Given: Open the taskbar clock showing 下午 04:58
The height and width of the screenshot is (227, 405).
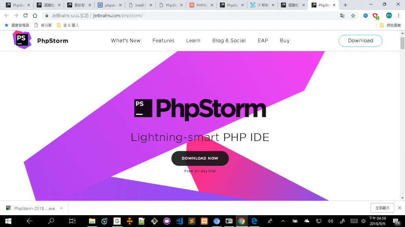Looking at the screenshot, I should coord(377,221).
